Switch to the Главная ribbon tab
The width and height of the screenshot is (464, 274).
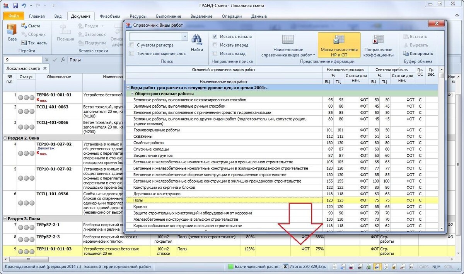(36, 16)
